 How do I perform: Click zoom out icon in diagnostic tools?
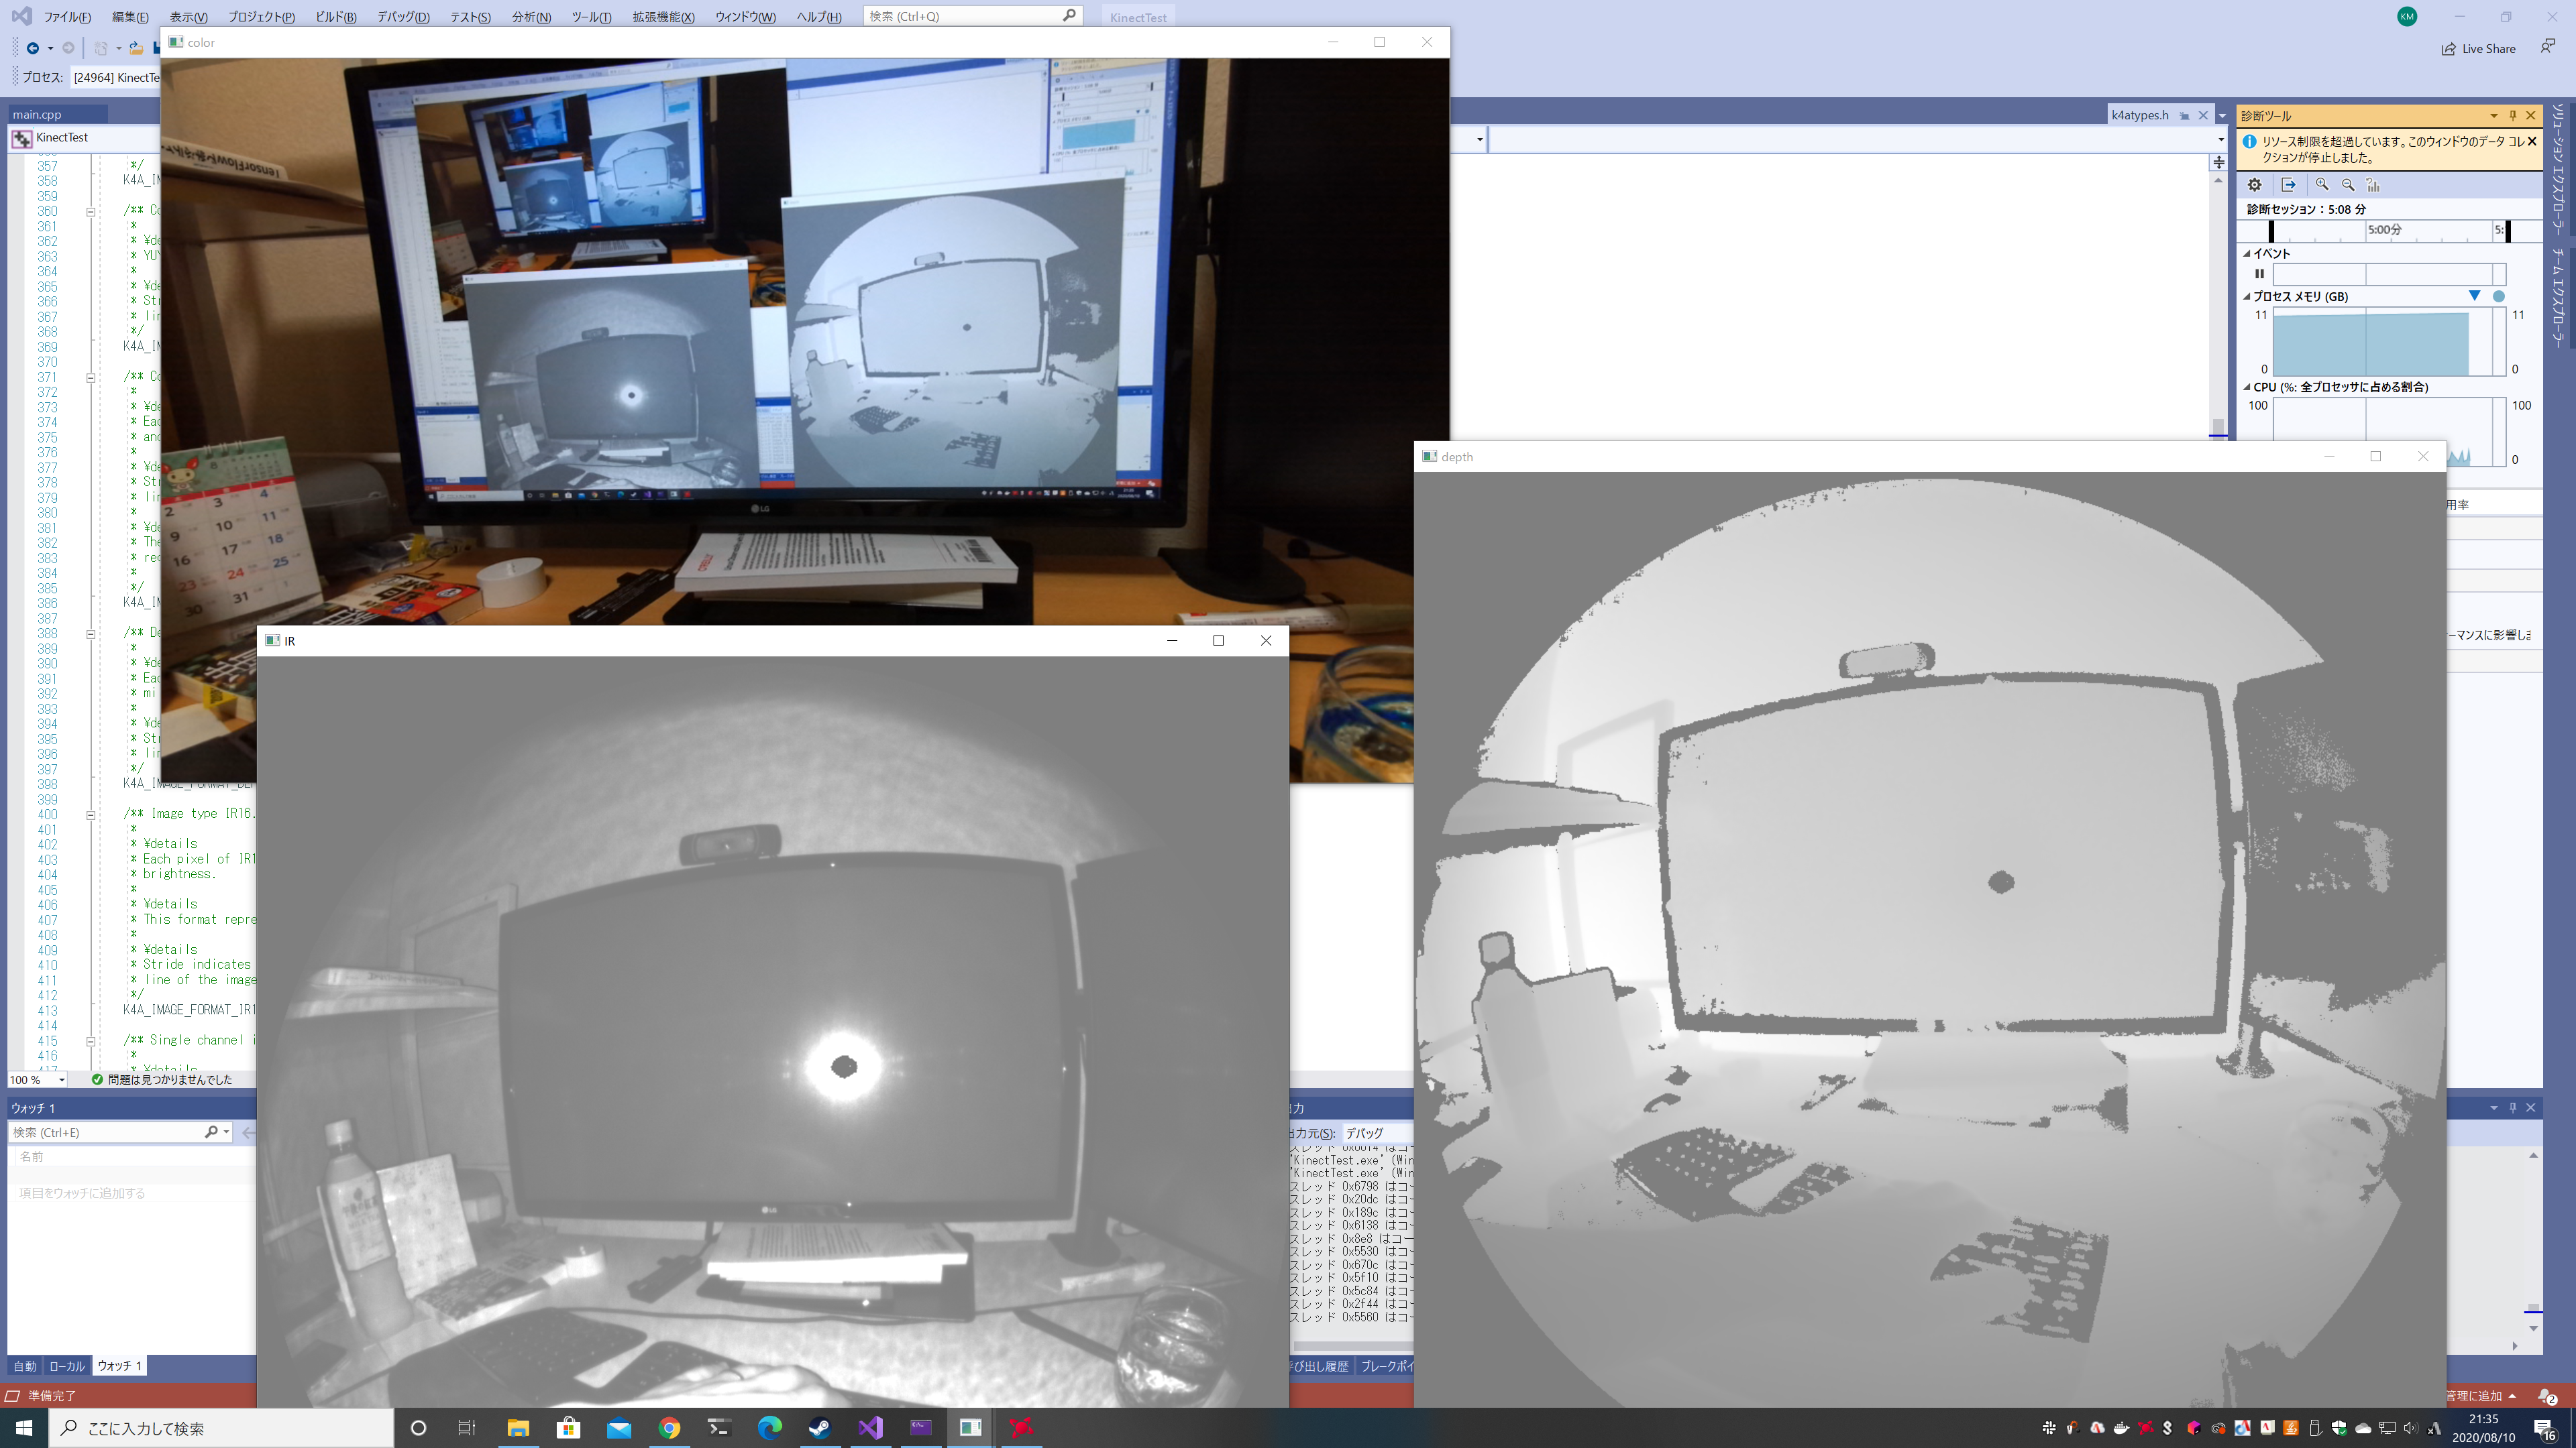(2348, 185)
